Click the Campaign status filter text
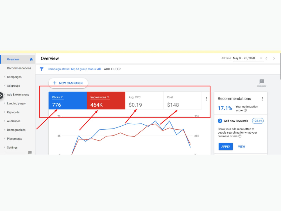The image size is (281, 211). tap(74, 69)
